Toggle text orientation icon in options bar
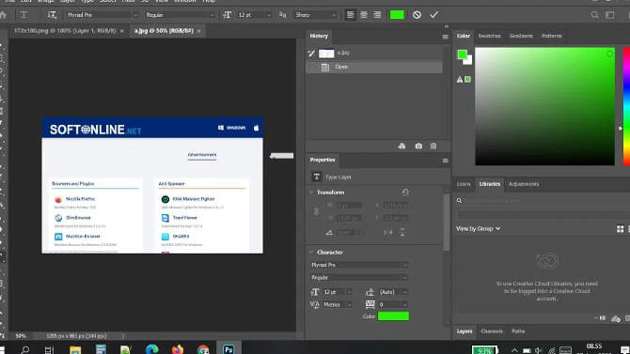This screenshot has height=354, width=630. click(52, 15)
